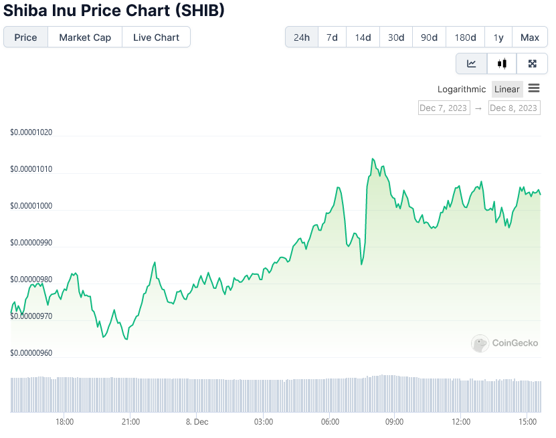Switch to candlestick chart icon
This screenshot has height=438, width=556.
(x=502, y=64)
